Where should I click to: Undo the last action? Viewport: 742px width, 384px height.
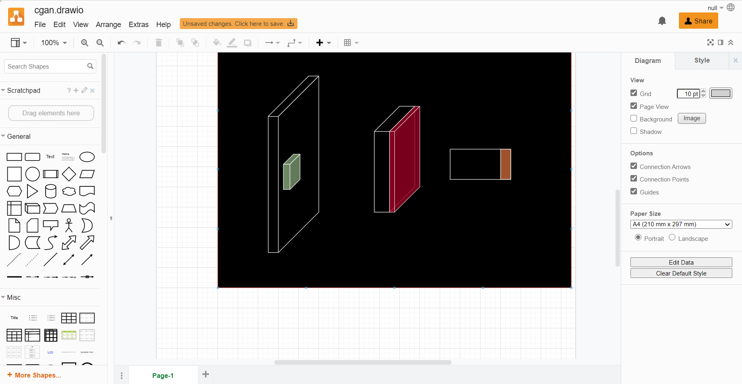121,43
